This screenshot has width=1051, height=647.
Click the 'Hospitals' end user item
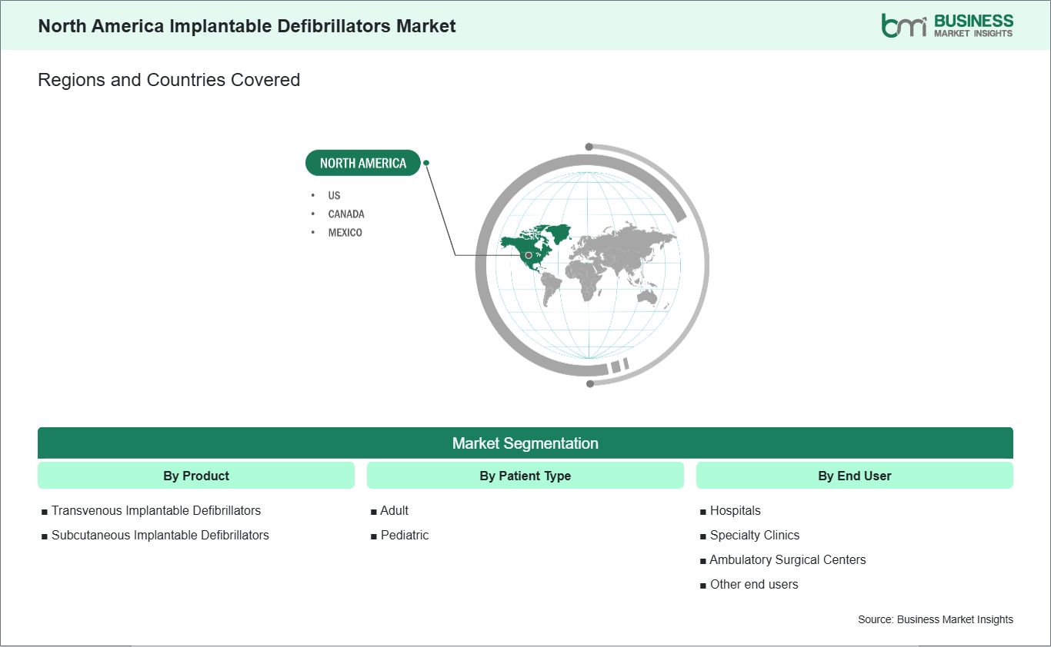click(736, 510)
